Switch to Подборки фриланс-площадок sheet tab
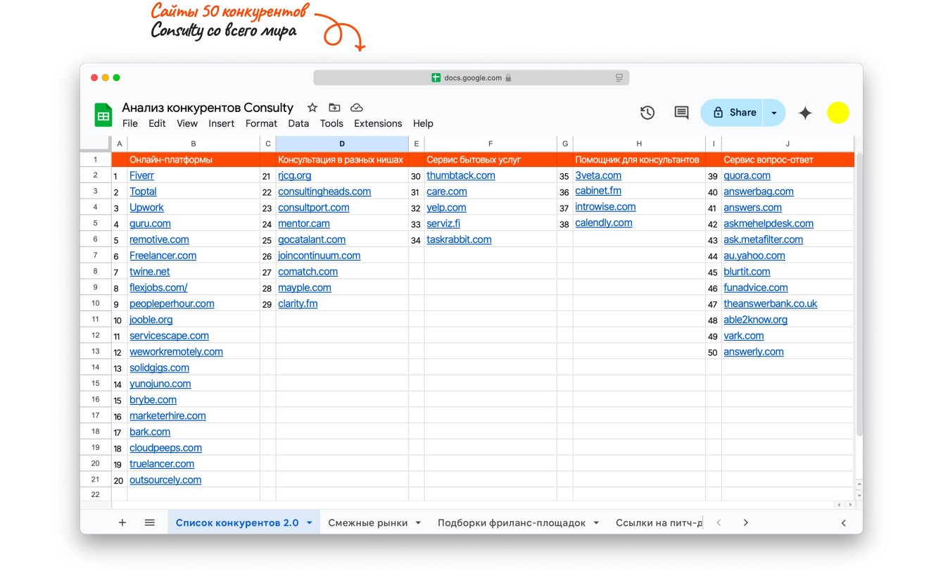Screen dimensions: 943x571 pyautogui.click(x=512, y=522)
